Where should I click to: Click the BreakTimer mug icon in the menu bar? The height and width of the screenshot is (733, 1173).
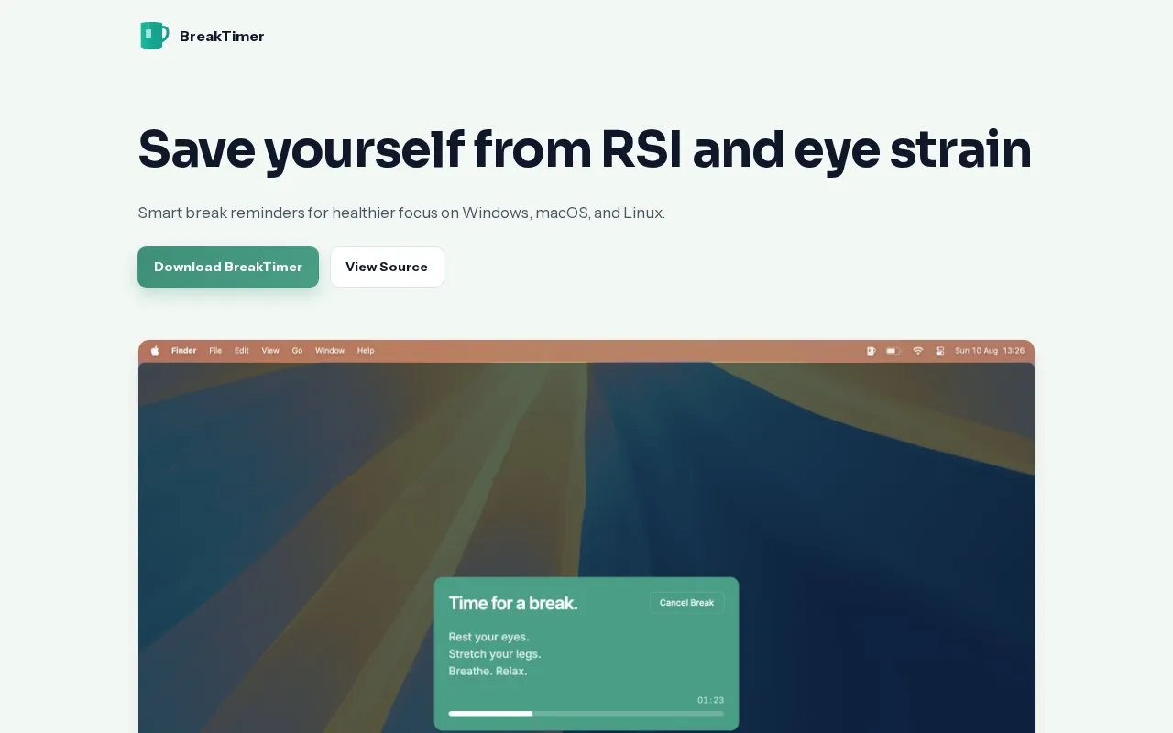[871, 351]
